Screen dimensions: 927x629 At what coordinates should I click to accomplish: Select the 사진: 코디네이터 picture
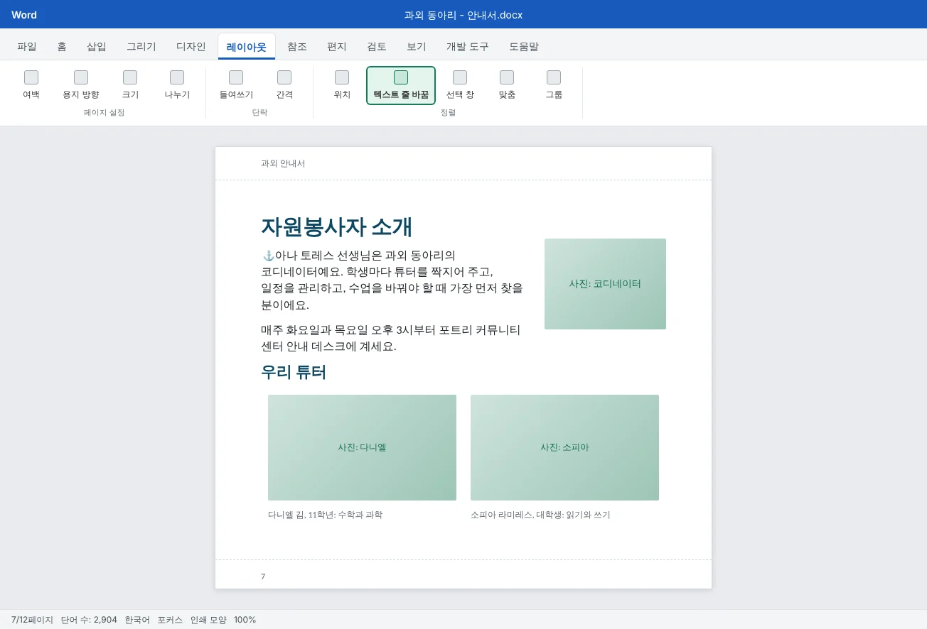click(605, 284)
